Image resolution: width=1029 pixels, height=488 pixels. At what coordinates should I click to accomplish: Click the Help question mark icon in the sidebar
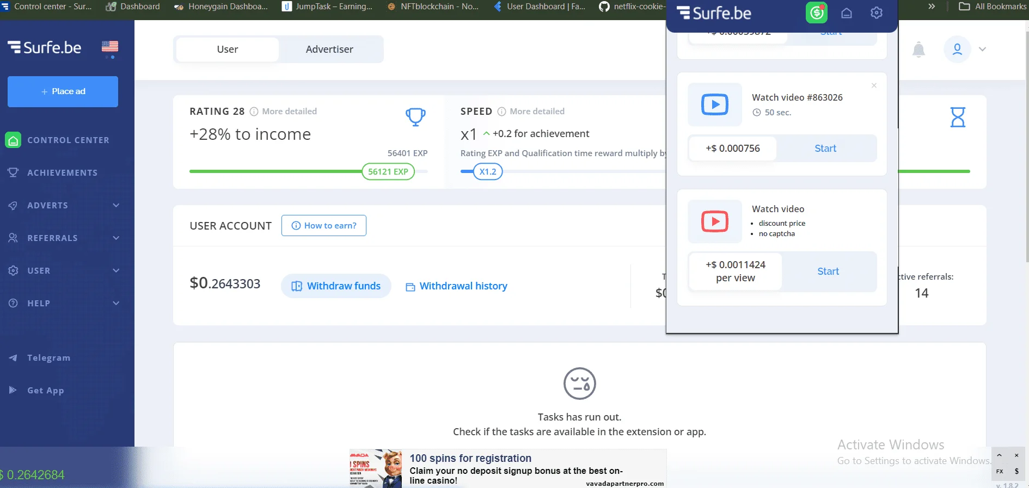13,303
